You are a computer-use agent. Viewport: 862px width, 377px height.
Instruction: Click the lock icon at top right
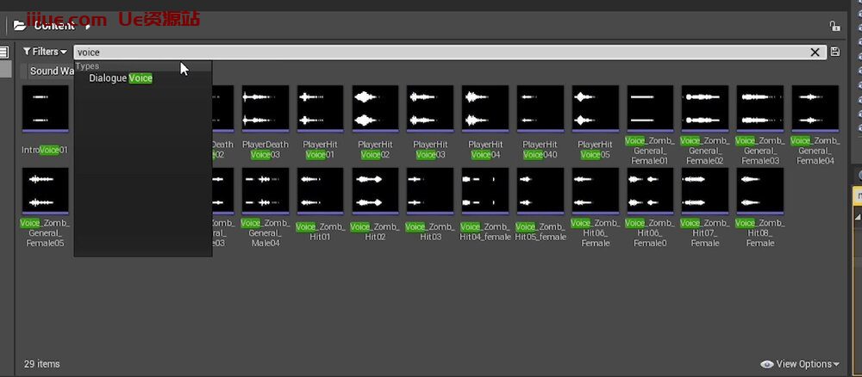[x=834, y=27]
